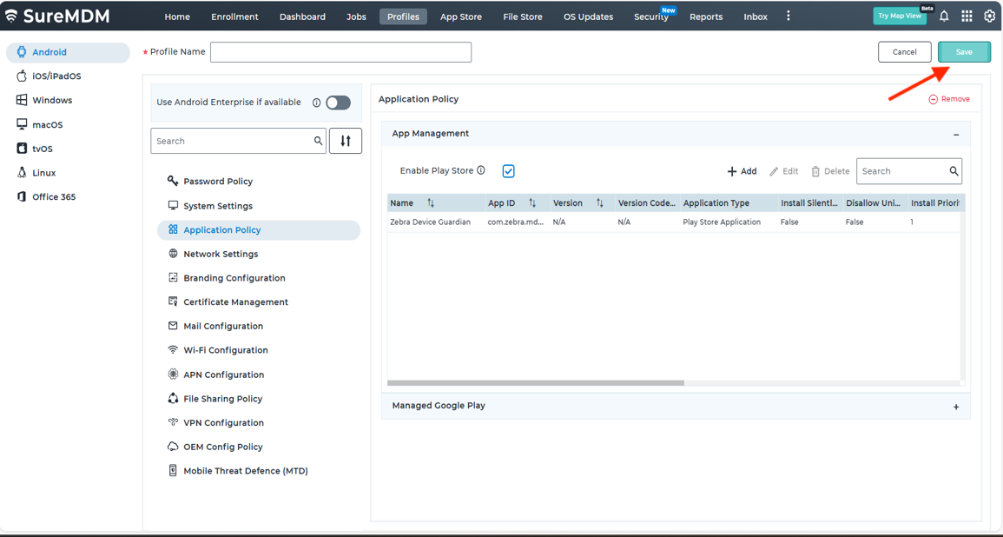Click Try Map View button
The height and width of the screenshot is (537, 1003).
pos(900,16)
